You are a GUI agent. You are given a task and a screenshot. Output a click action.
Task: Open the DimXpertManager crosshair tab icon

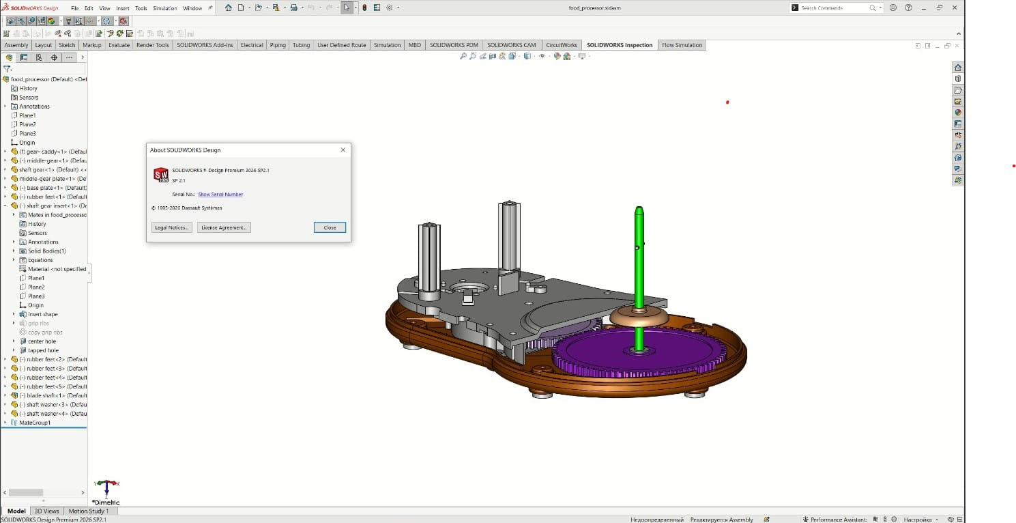click(x=54, y=57)
